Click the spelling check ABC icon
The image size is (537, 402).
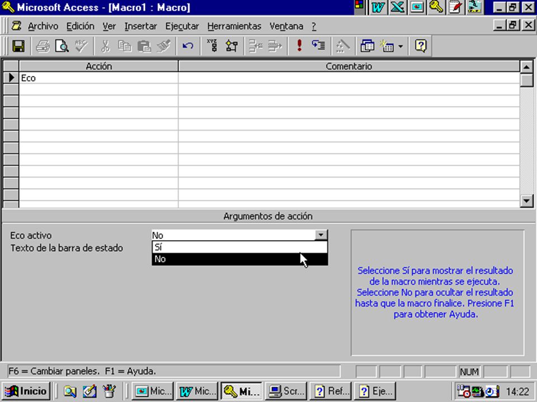pos(82,46)
